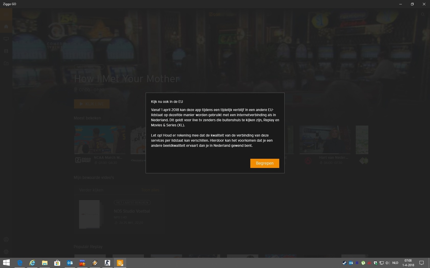Open the TV guide icon in sidebar
This screenshot has width=430, height=268.
coord(6,39)
